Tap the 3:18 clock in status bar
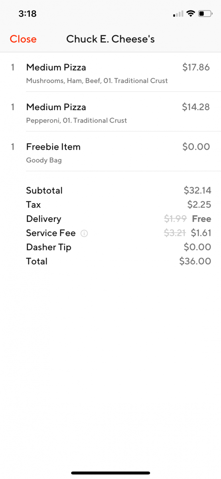The width and height of the screenshot is (221, 479). 28,14
